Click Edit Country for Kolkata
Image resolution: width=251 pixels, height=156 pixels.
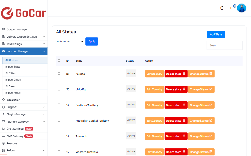[x=154, y=74]
